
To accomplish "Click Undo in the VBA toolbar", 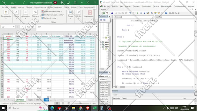I will [130, 13].
